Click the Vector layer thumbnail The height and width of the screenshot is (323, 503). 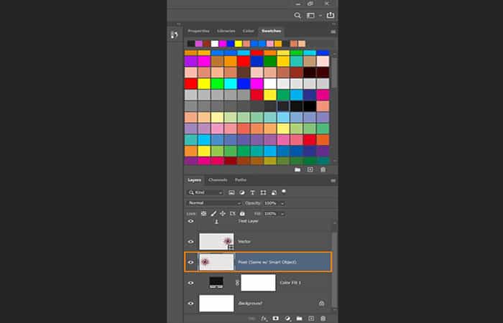[x=216, y=242]
